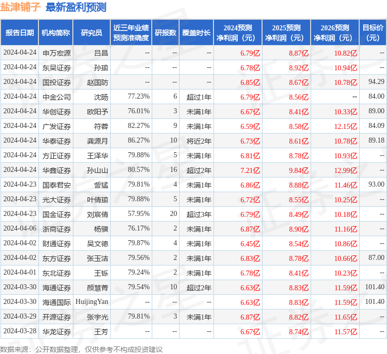Click accuracy value 57.95%
387x354 pixels.
[139, 213]
